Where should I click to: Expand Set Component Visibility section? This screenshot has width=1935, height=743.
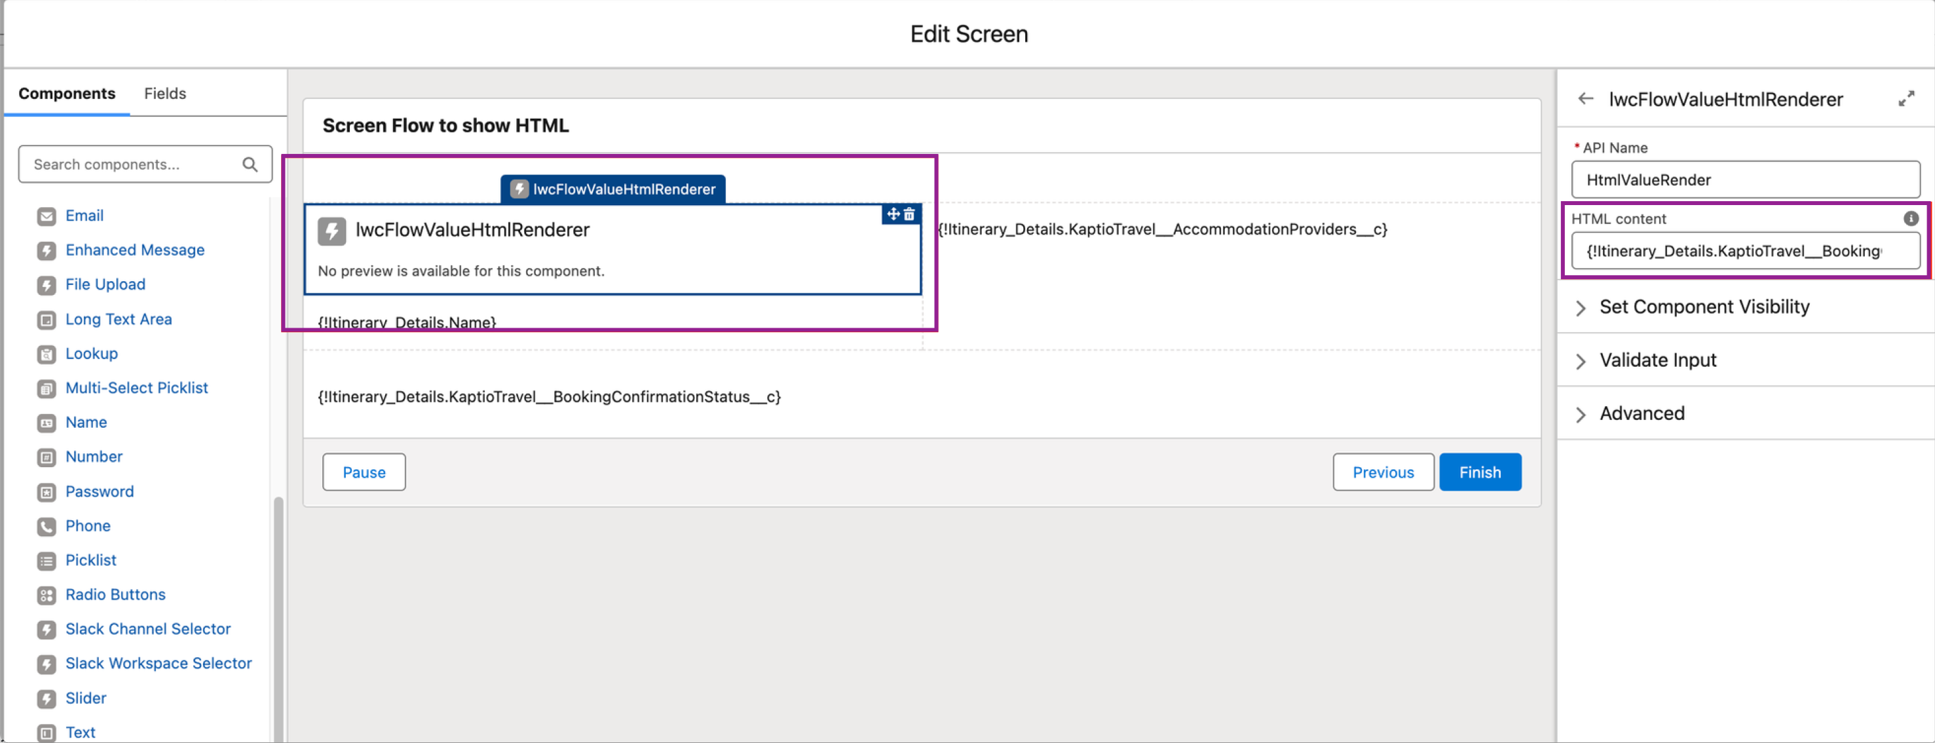(x=1704, y=307)
